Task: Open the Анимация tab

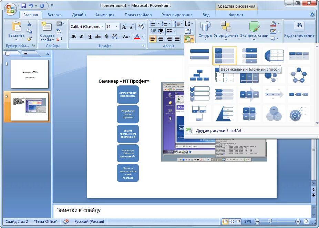Action: click(x=105, y=15)
